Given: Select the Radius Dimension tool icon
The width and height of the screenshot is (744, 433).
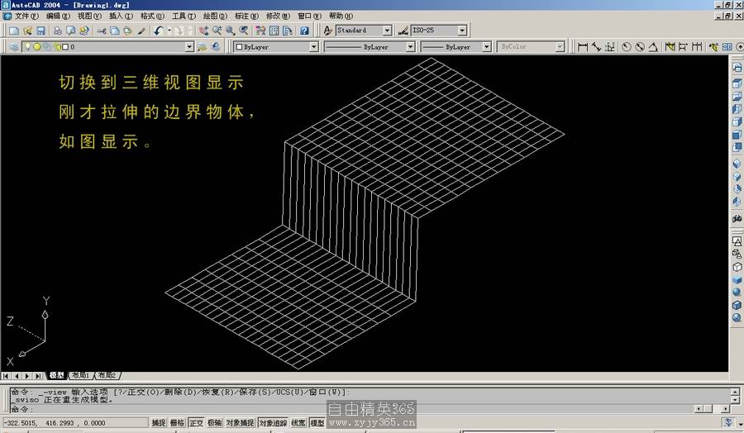Looking at the screenshot, I should coord(627,47).
